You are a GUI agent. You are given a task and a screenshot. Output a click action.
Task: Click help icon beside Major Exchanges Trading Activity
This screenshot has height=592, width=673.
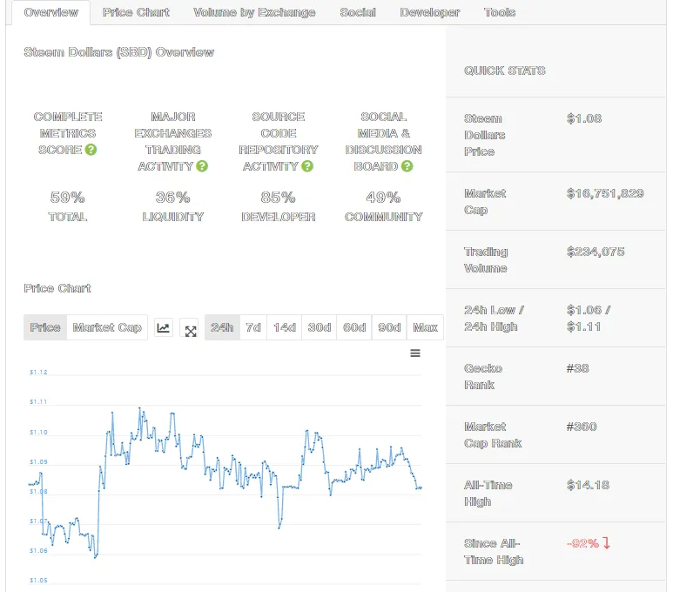pos(202,165)
